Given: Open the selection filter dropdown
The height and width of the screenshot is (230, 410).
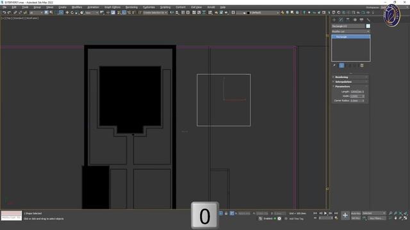Looking at the screenshot, I should click(x=36, y=13).
